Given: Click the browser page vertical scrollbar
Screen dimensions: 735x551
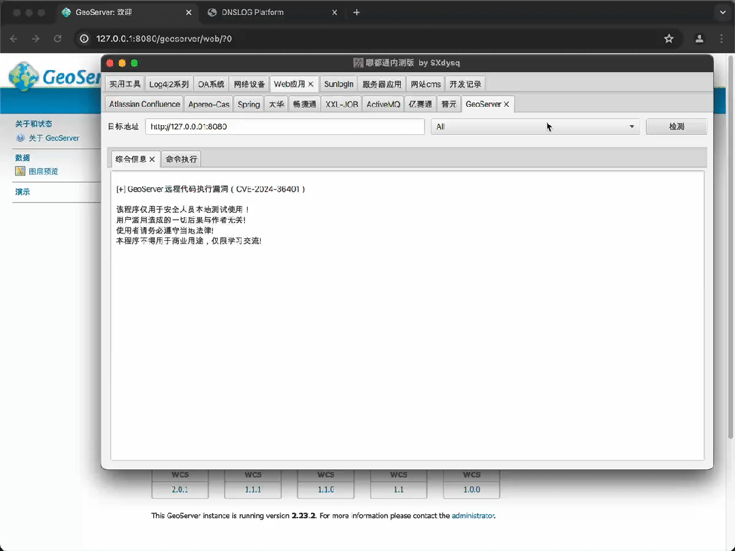Looking at the screenshot, I should click(730, 248).
